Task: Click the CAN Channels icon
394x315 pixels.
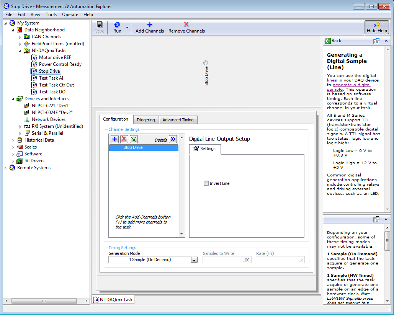Action: 27,37
